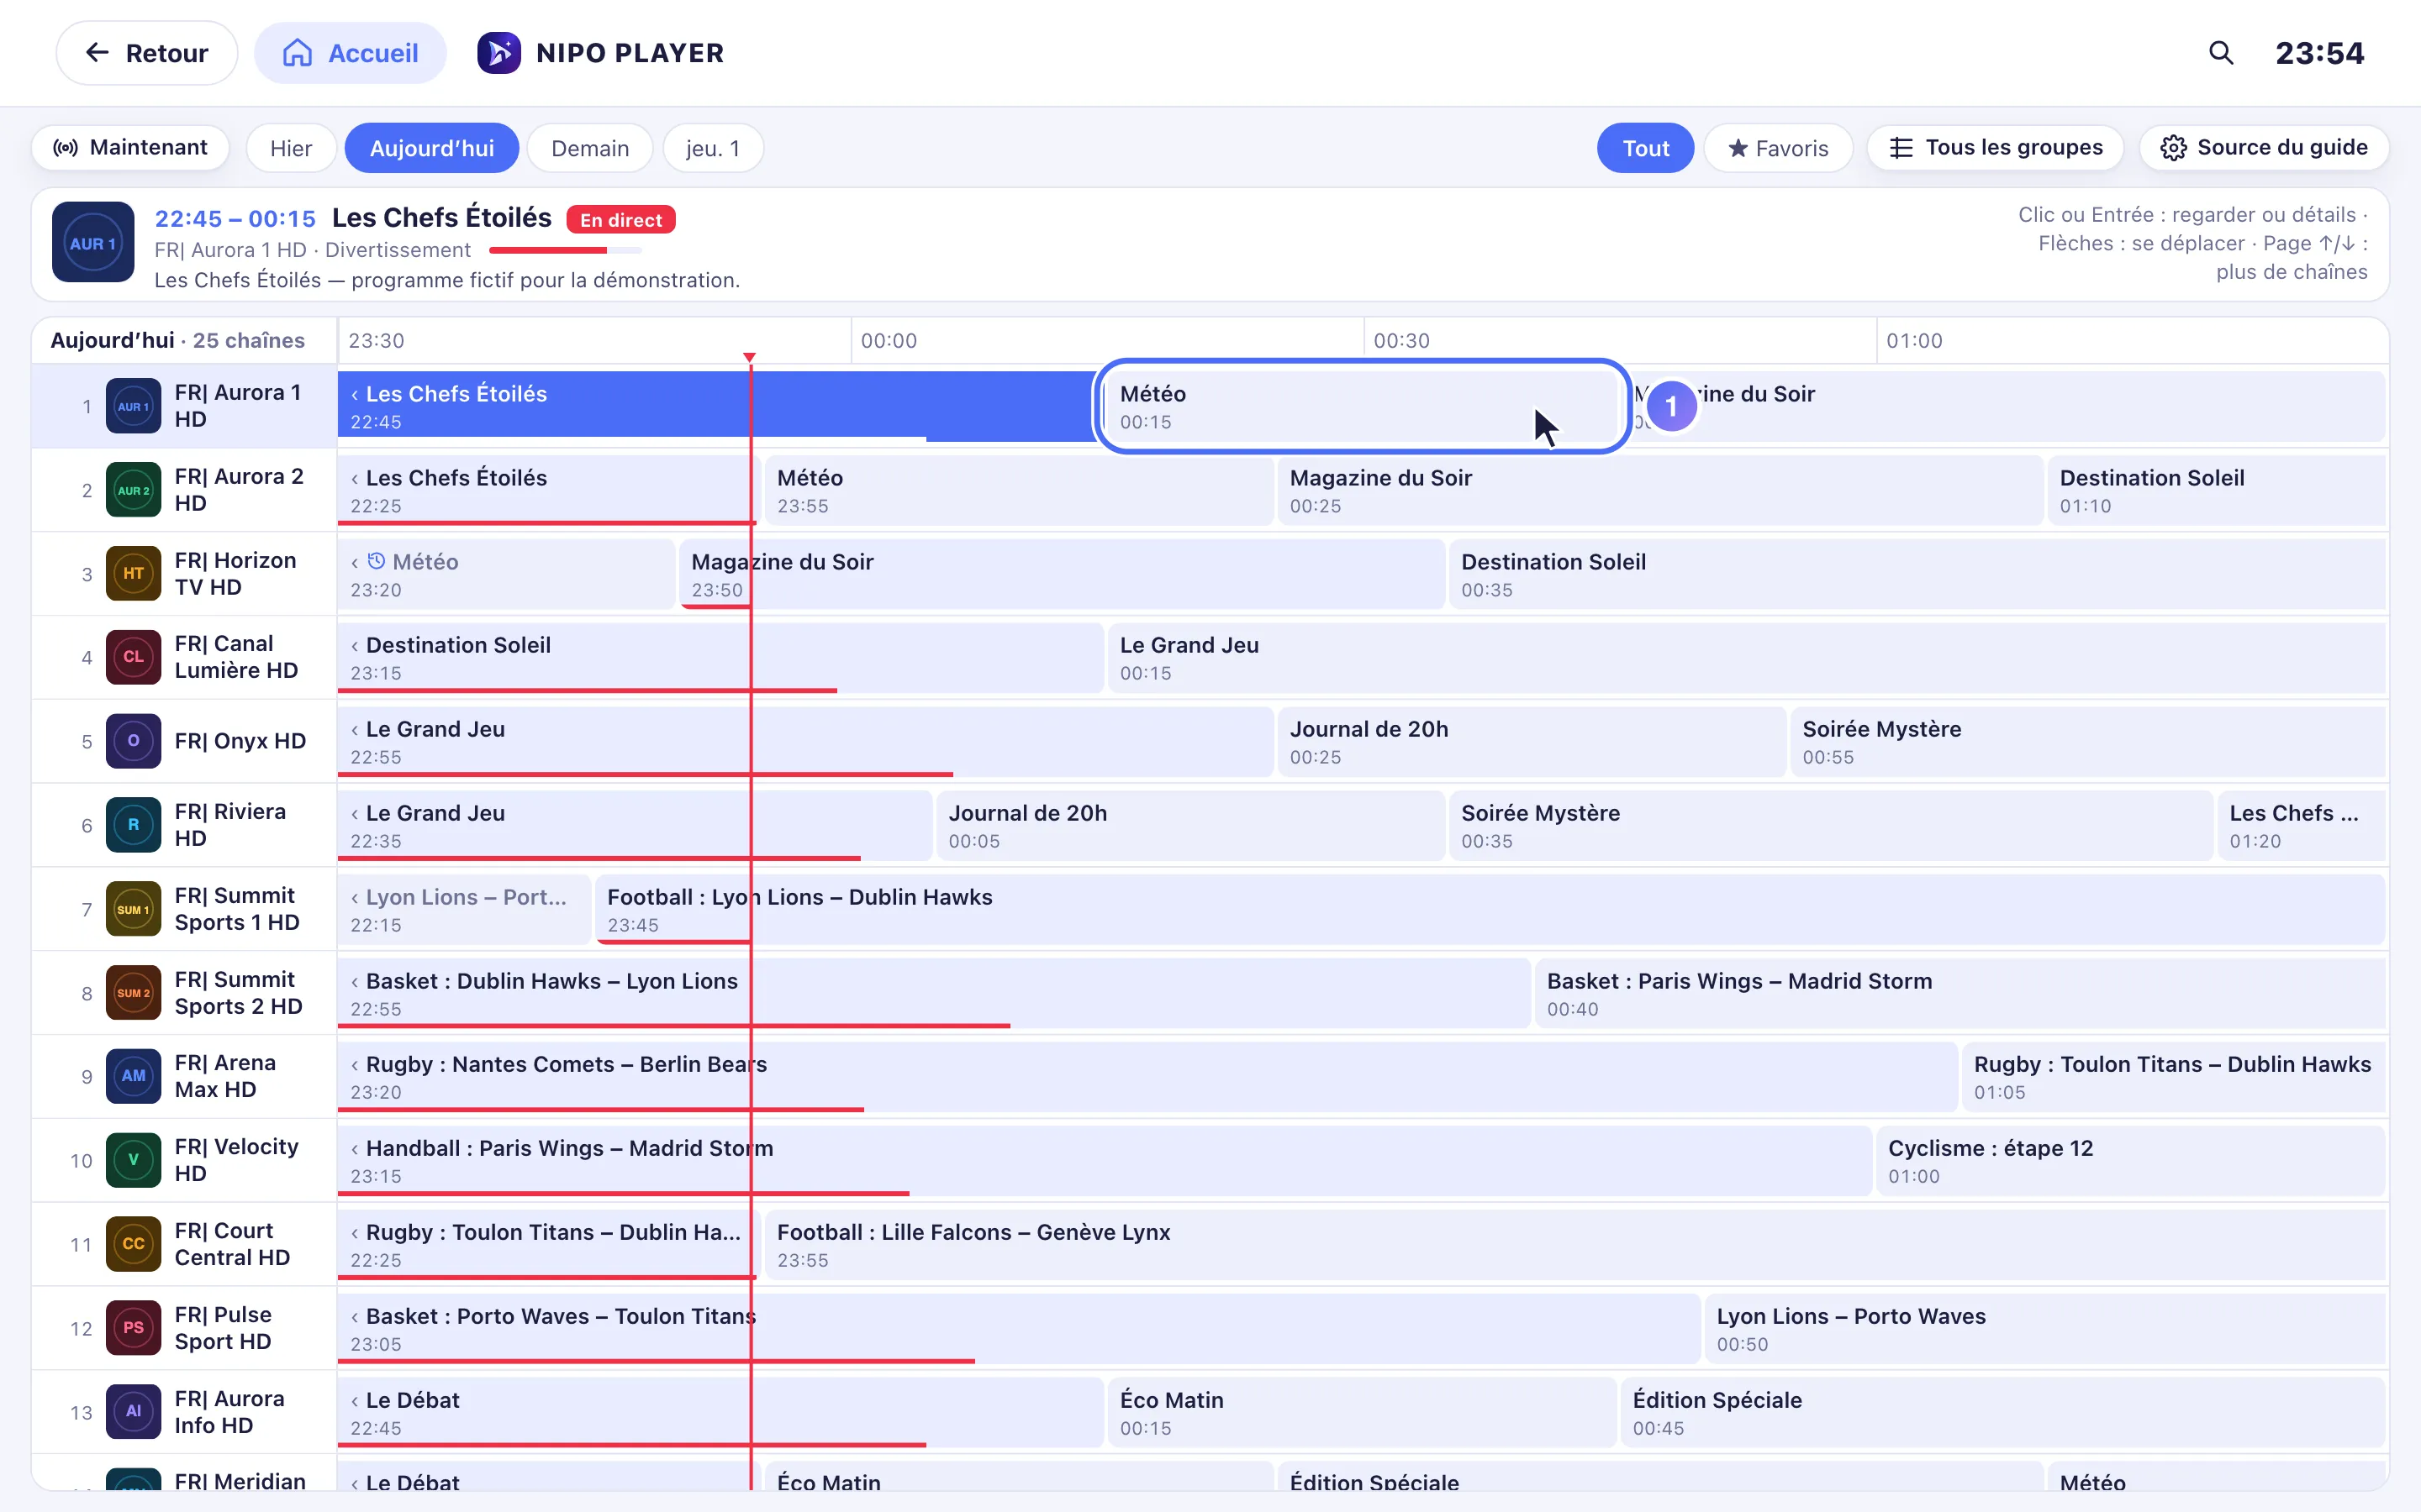Click the AUR 1 logo in the program info card
The image size is (2421, 1512).
[x=93, y=243]
